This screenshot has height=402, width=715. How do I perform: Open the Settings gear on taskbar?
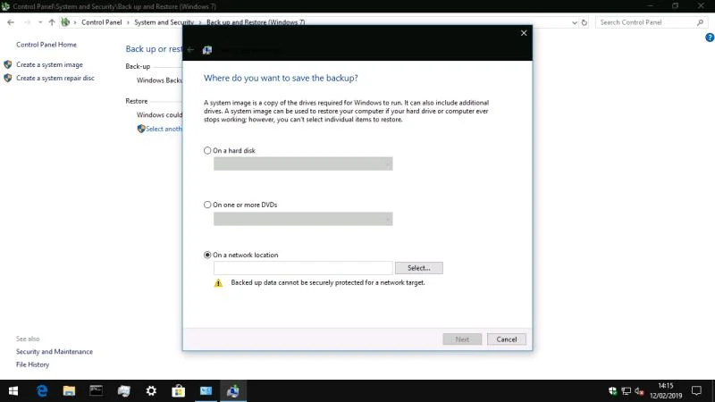click(151, 390)
